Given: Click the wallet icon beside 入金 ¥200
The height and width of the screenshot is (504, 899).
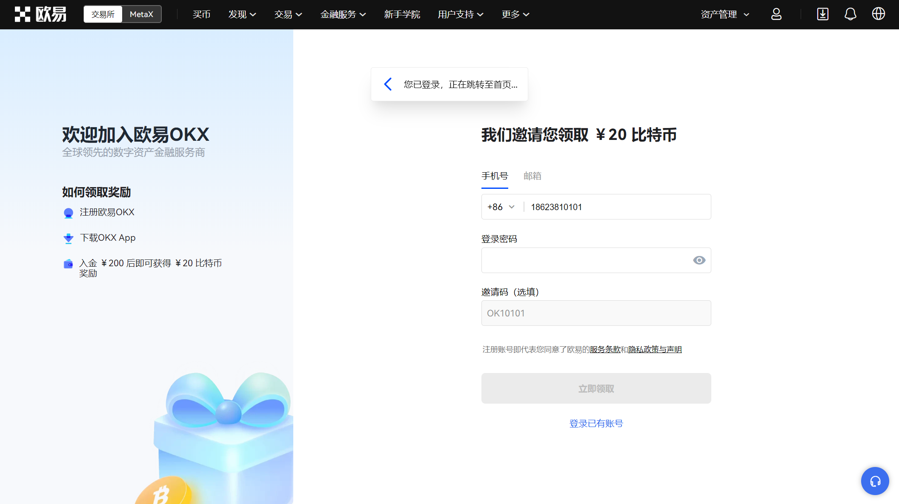Looking at the screenshot, I should 68,264.
